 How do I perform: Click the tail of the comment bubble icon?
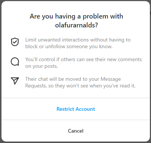coord(18,64)
